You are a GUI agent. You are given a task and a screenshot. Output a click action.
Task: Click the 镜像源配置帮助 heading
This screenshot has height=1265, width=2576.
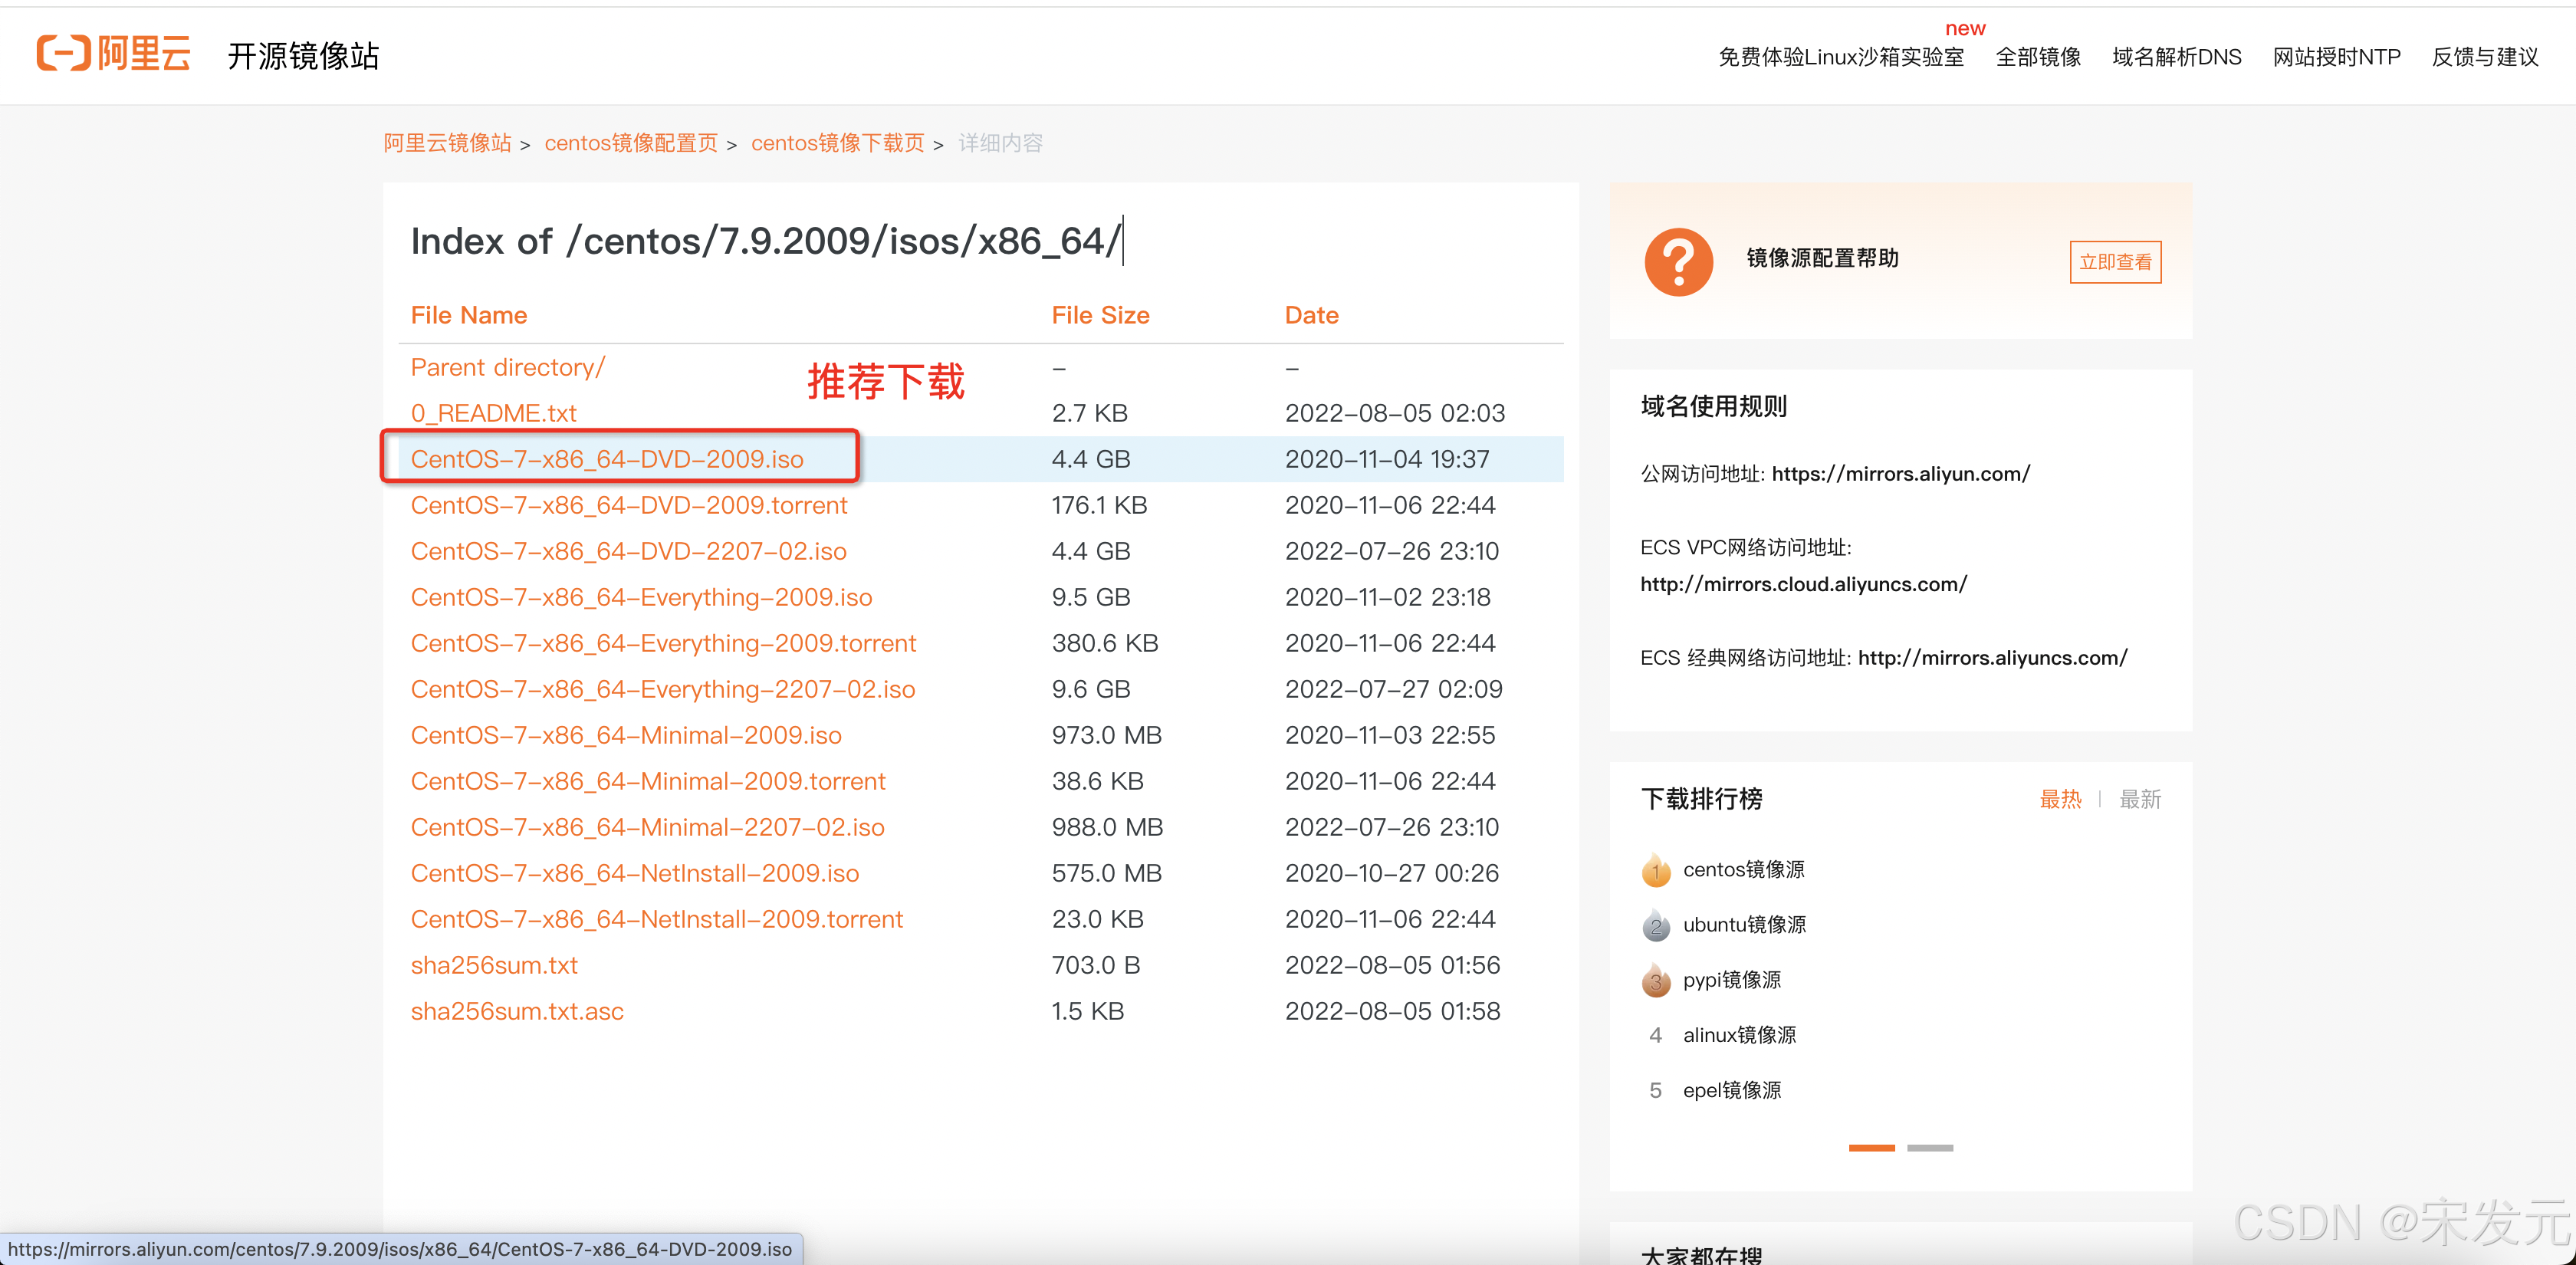coord(1822,258)
